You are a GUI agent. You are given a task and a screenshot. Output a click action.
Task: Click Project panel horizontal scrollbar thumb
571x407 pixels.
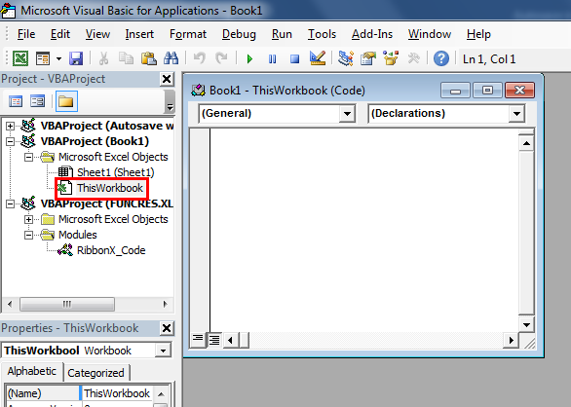[67, 304]
